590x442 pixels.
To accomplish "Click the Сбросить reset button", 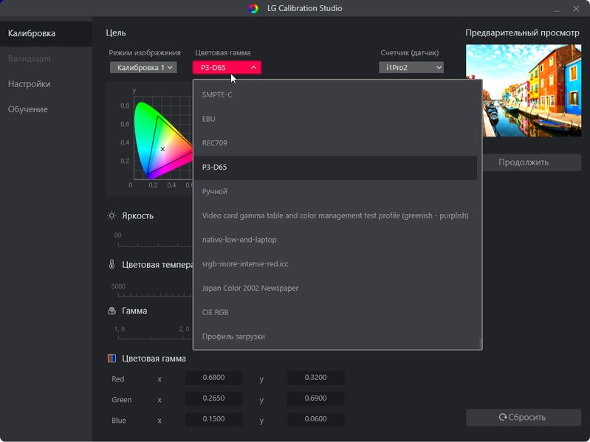I will (524, 417).
